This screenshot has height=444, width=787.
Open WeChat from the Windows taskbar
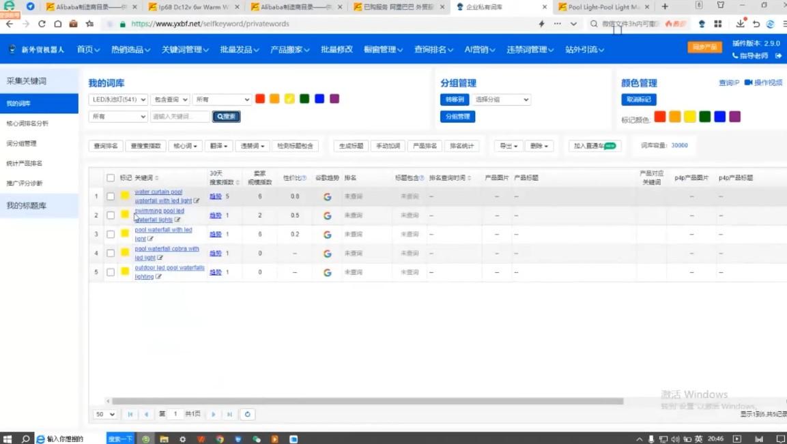(257, 439)
